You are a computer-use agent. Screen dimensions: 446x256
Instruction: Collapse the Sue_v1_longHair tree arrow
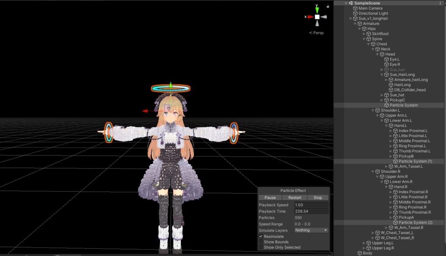(x=351, y=18)
